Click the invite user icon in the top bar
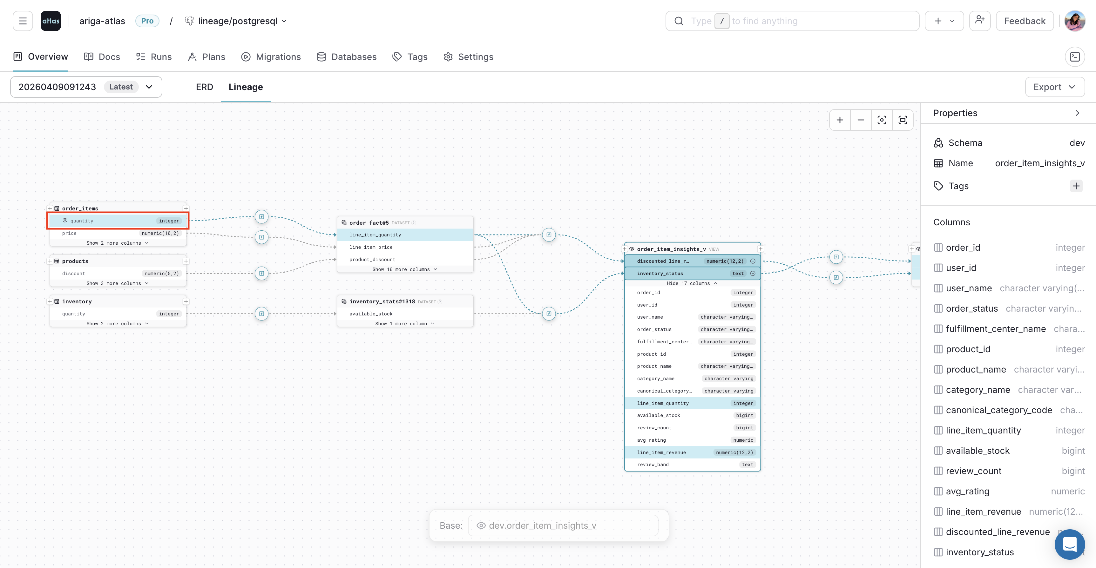The width and height of the screenshot is (1096, 568). [x=980, y=20]
